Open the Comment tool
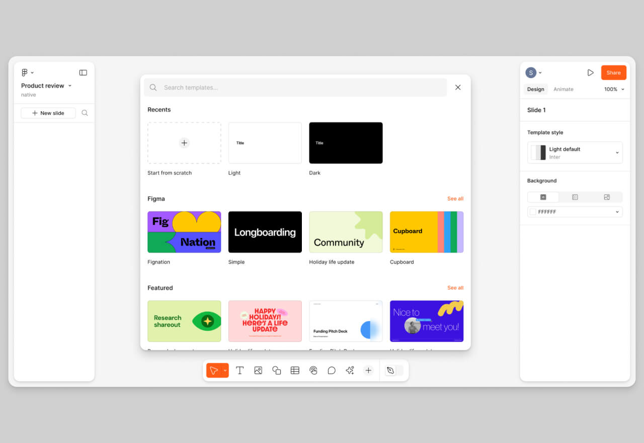Image resolution: width=644 pixels, height=443 pixels. [332, 370]
